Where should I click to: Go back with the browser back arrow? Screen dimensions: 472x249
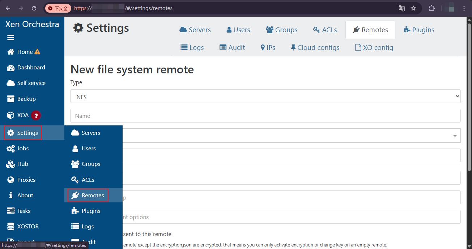pos(8,8)
